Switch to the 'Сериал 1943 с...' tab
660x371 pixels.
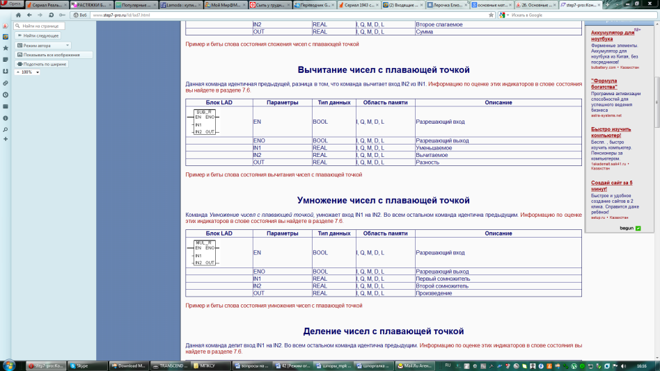click(359, 5)
